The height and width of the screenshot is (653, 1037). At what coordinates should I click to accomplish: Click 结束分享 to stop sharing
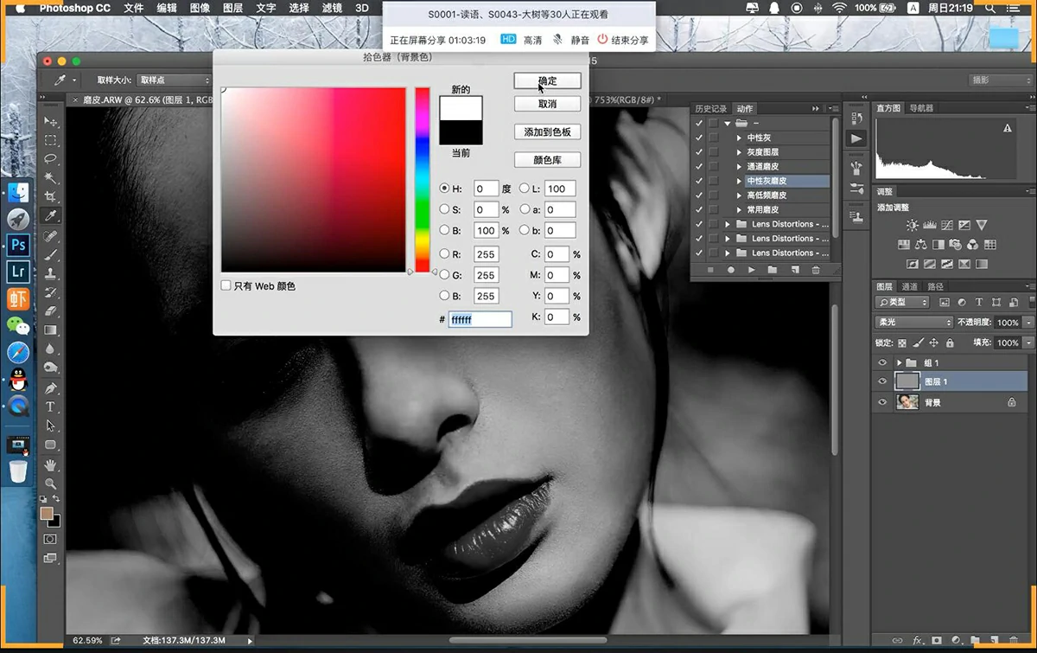622,40
